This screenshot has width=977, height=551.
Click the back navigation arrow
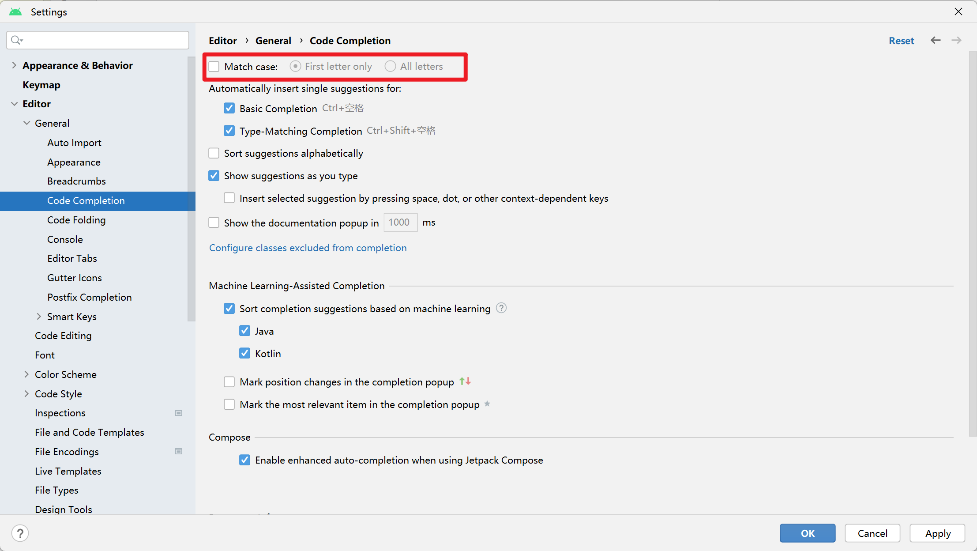pyautogui.click(x=936, y=40)
